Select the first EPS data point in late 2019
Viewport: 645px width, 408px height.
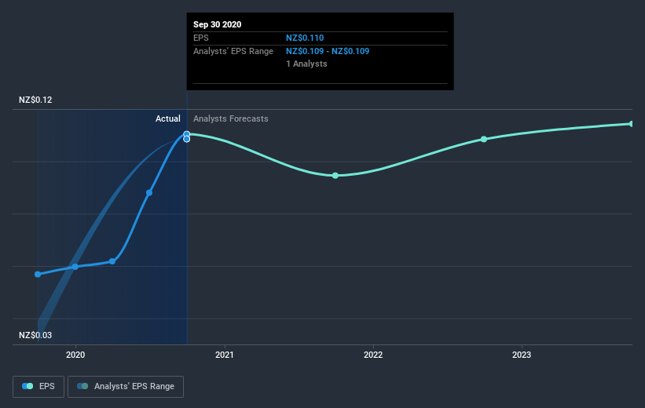click(x=38, y=274)
